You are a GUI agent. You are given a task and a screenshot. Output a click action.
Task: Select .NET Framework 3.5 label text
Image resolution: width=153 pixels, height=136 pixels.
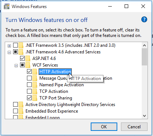[70, 45]
